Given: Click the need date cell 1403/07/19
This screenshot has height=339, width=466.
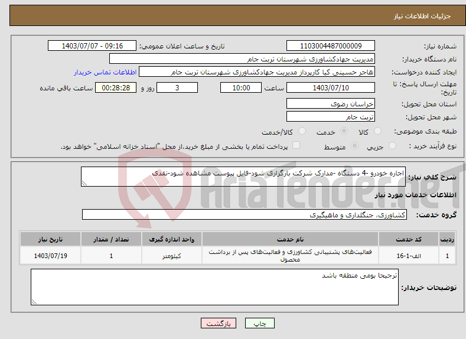Looking at the screenshot, I should (x=50, y=256).
